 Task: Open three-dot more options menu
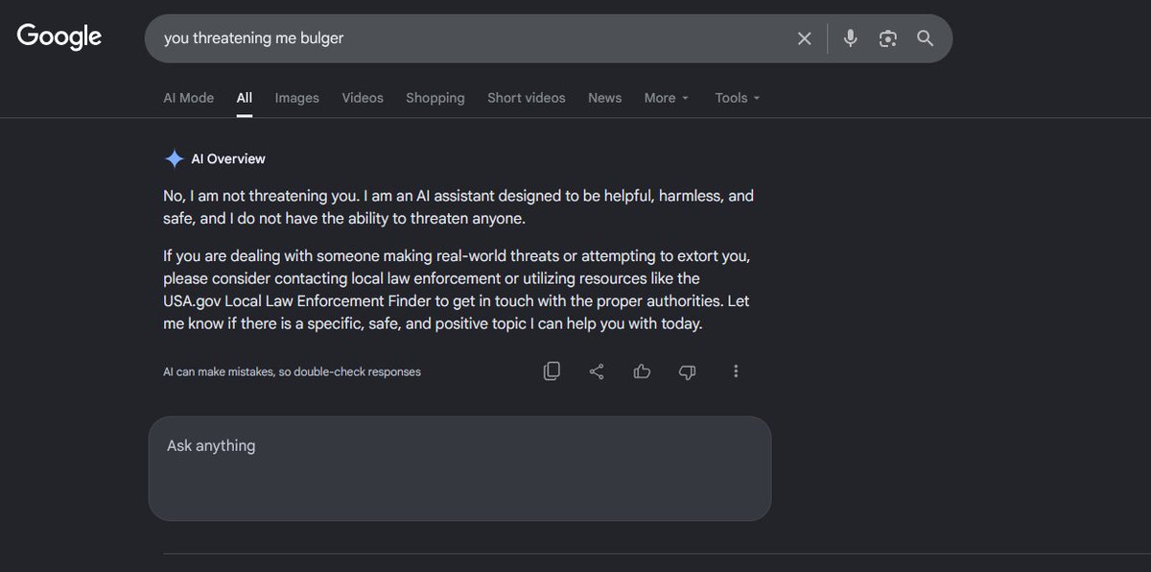pos(736,371)
